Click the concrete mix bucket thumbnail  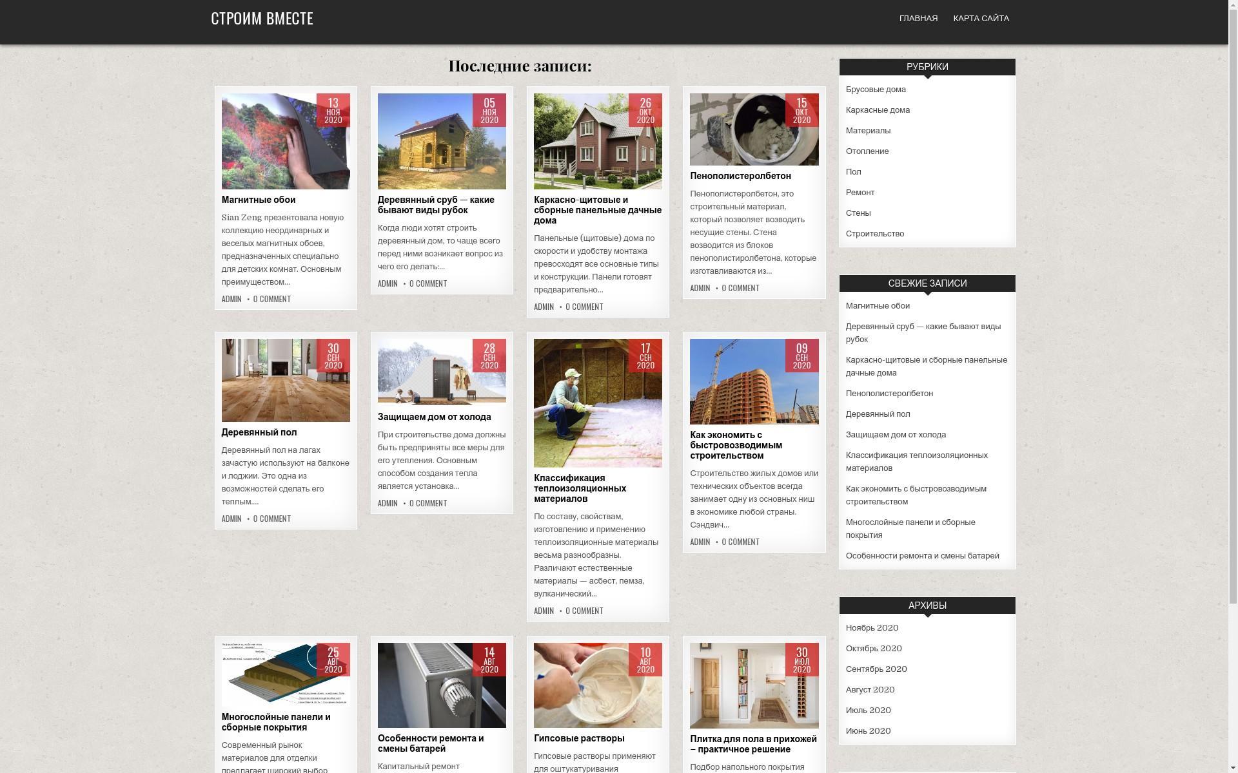(x=754, y=129)
